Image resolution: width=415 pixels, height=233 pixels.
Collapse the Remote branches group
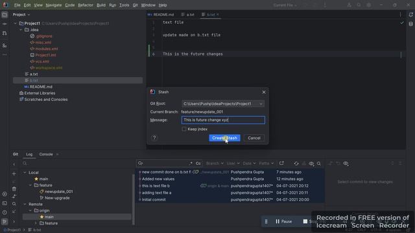pyautogui.click(x=25, y=205)
